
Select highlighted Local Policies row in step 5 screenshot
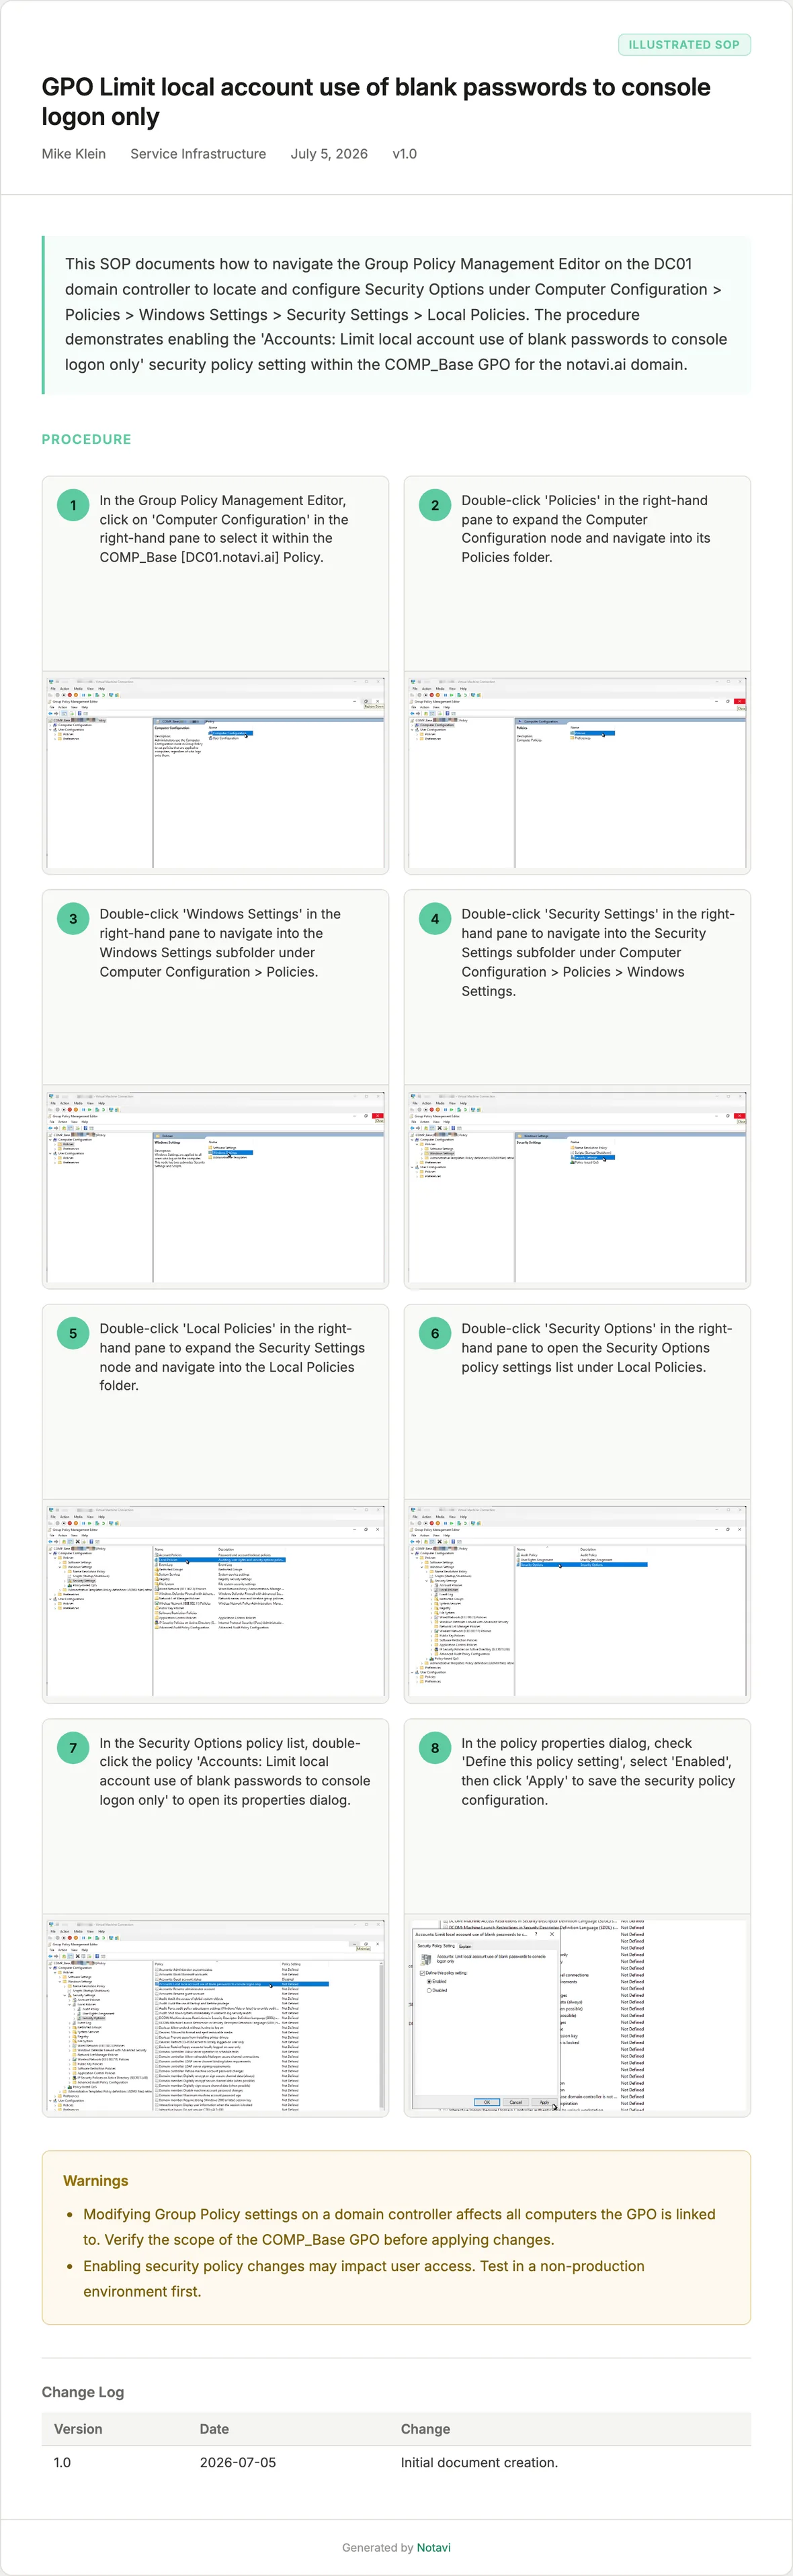(220, 1559)
